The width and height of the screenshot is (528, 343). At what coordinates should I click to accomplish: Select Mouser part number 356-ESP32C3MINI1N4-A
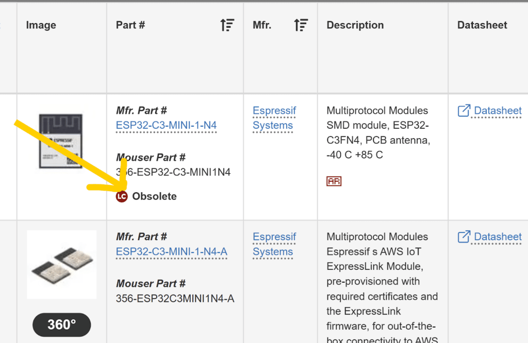coord(175,299)
